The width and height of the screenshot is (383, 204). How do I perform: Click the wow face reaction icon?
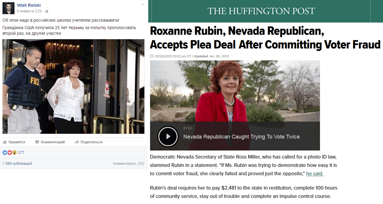[x=14, y=152]
